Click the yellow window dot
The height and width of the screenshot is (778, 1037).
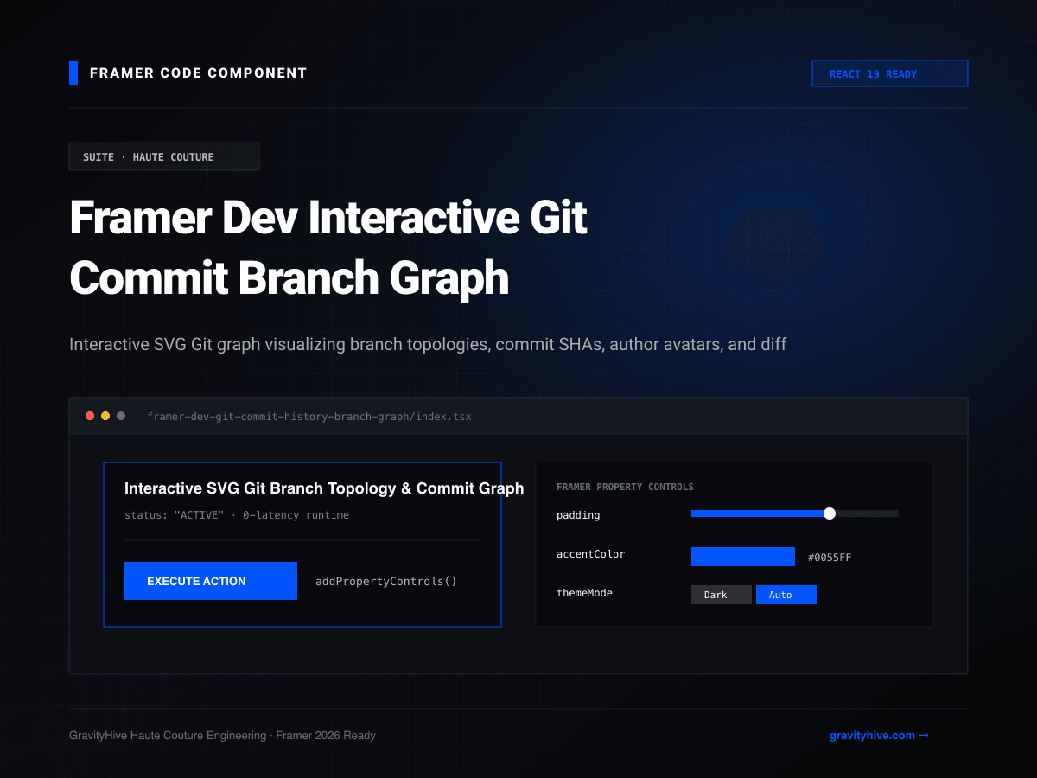(105, 416)
